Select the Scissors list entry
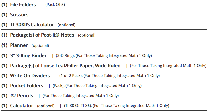Screen dimensions: 207x111 click(19, 15)
